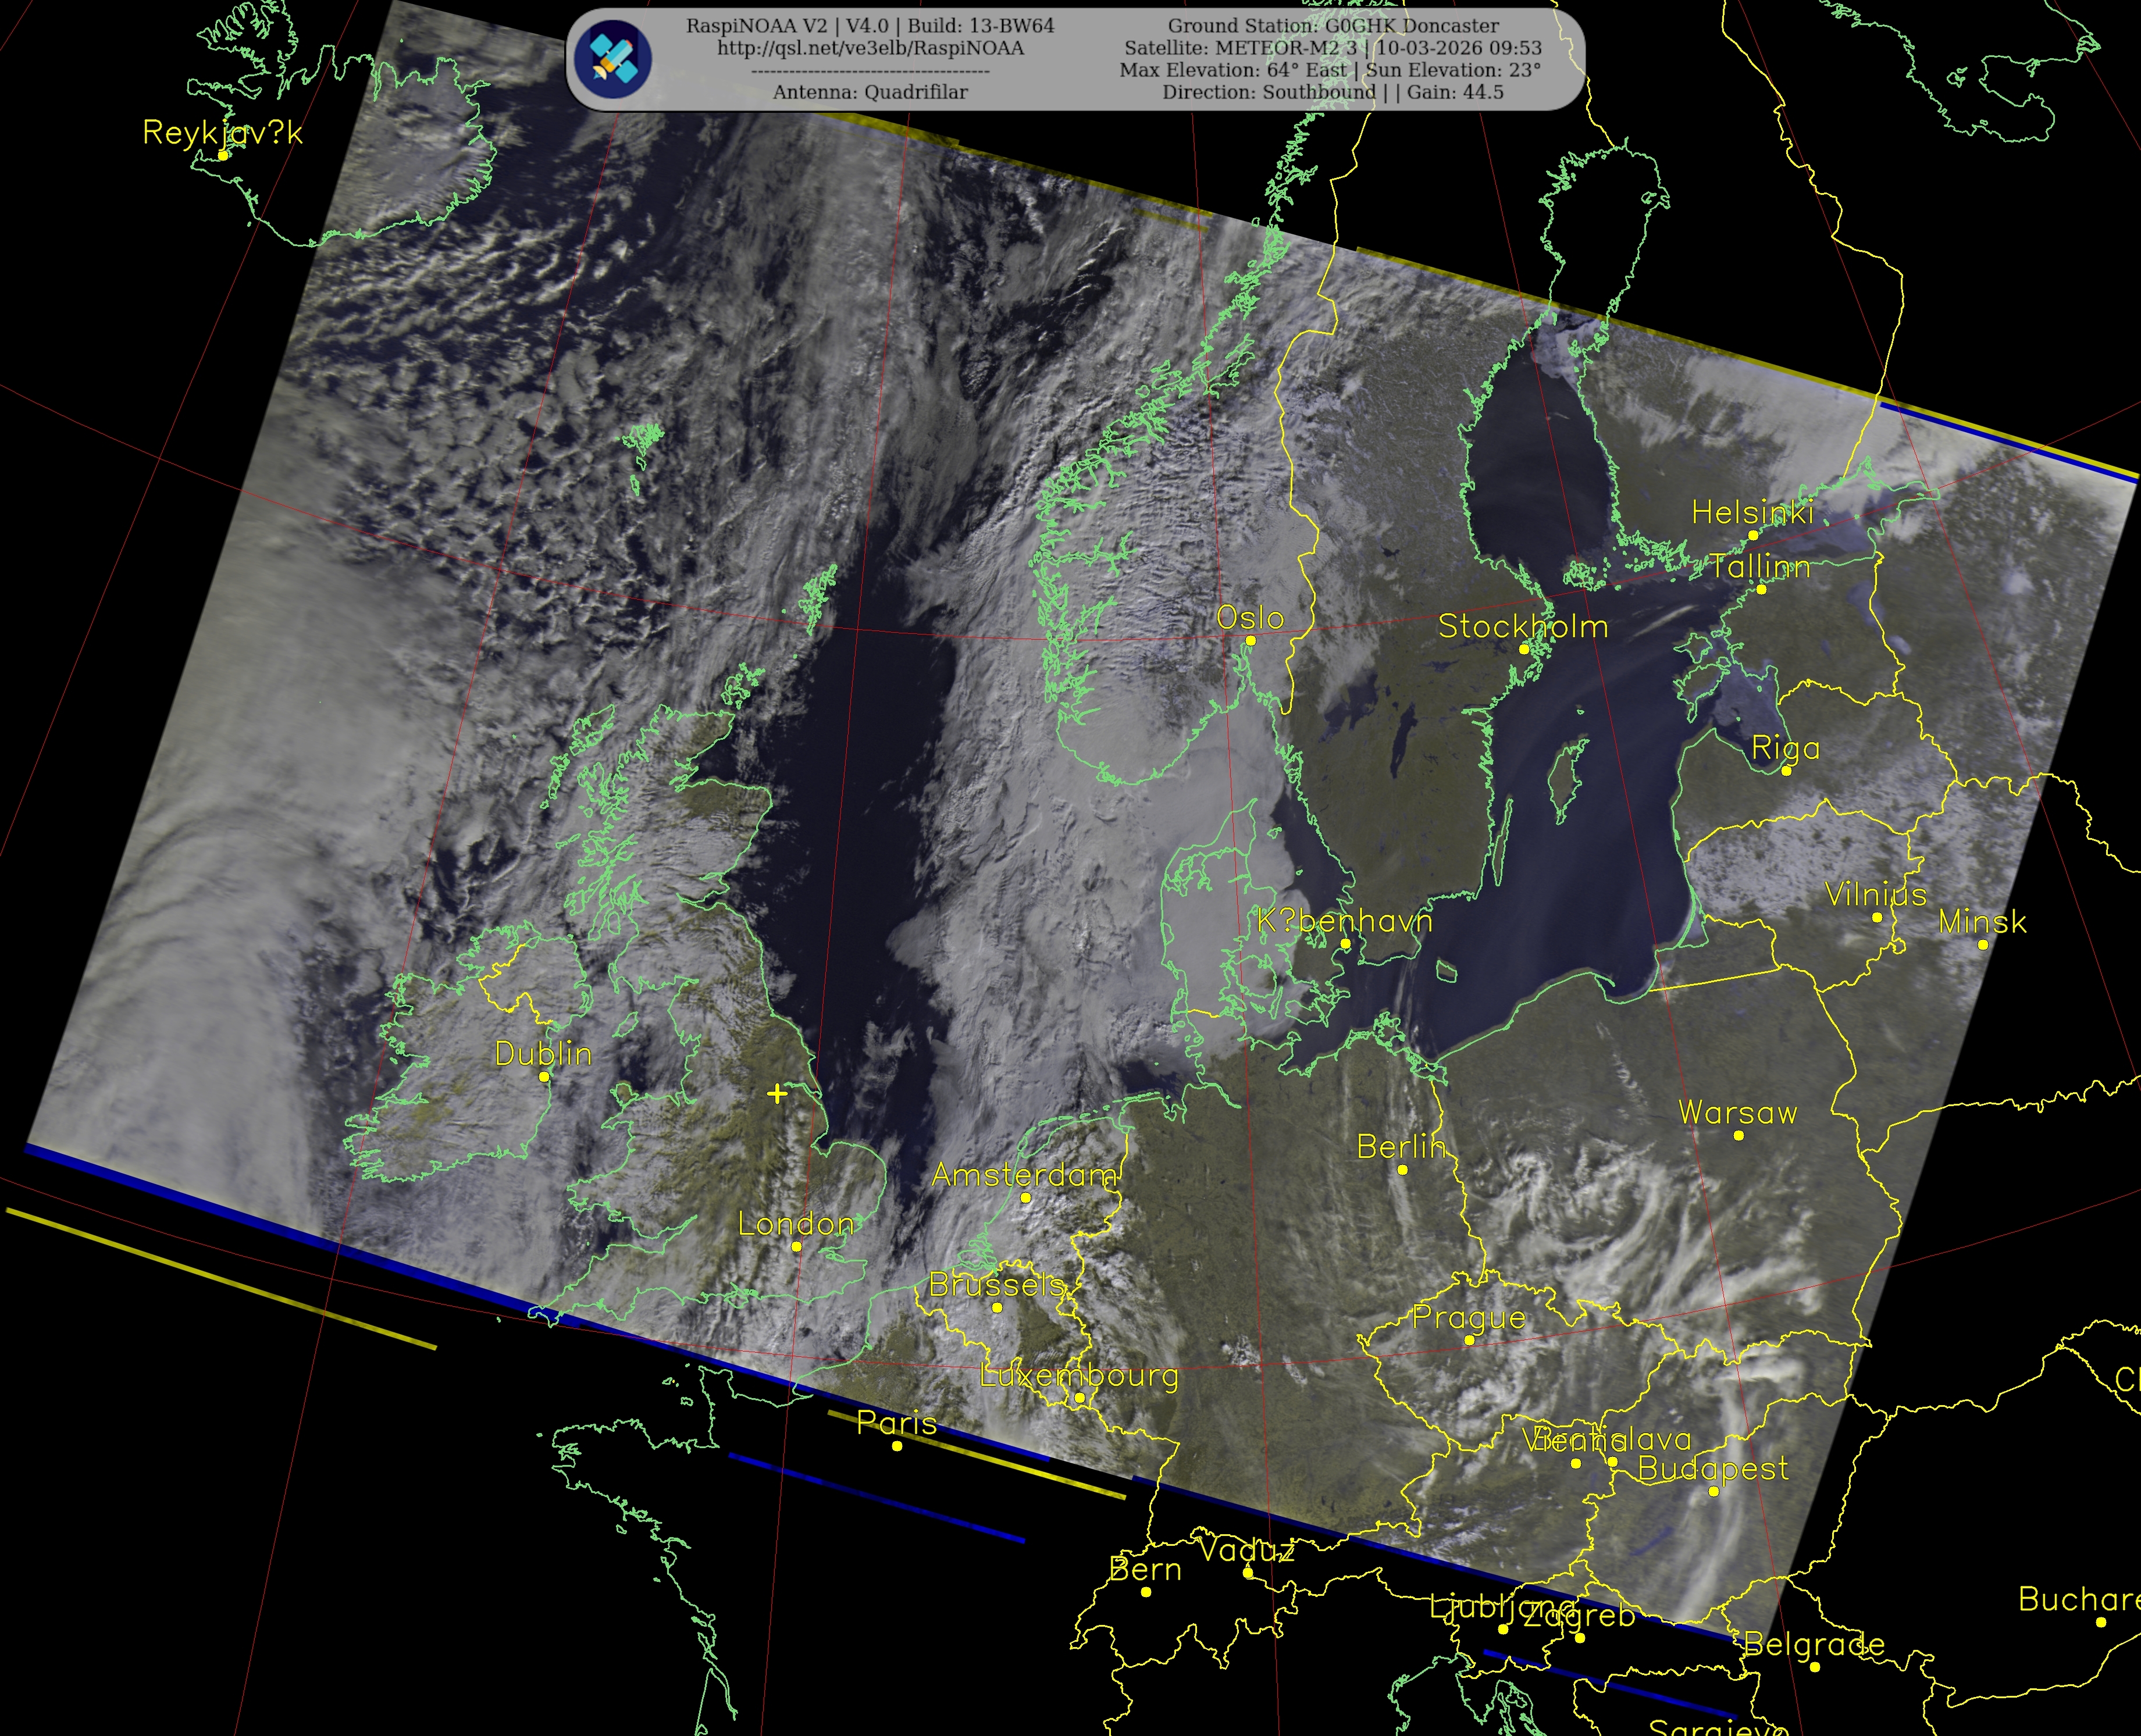The height and width of the screenshot is (1736, 2141).
Task: Click the yellow ground station cross marker
Action: coord(777,1094)
